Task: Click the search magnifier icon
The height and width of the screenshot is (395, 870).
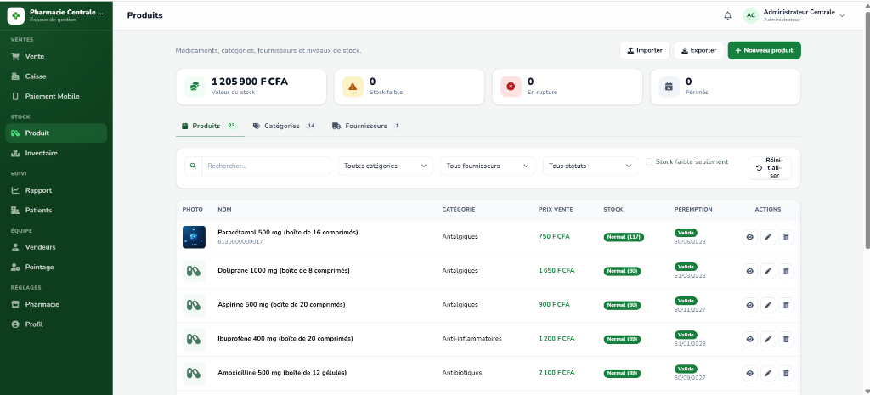Action: coord(193,166)
